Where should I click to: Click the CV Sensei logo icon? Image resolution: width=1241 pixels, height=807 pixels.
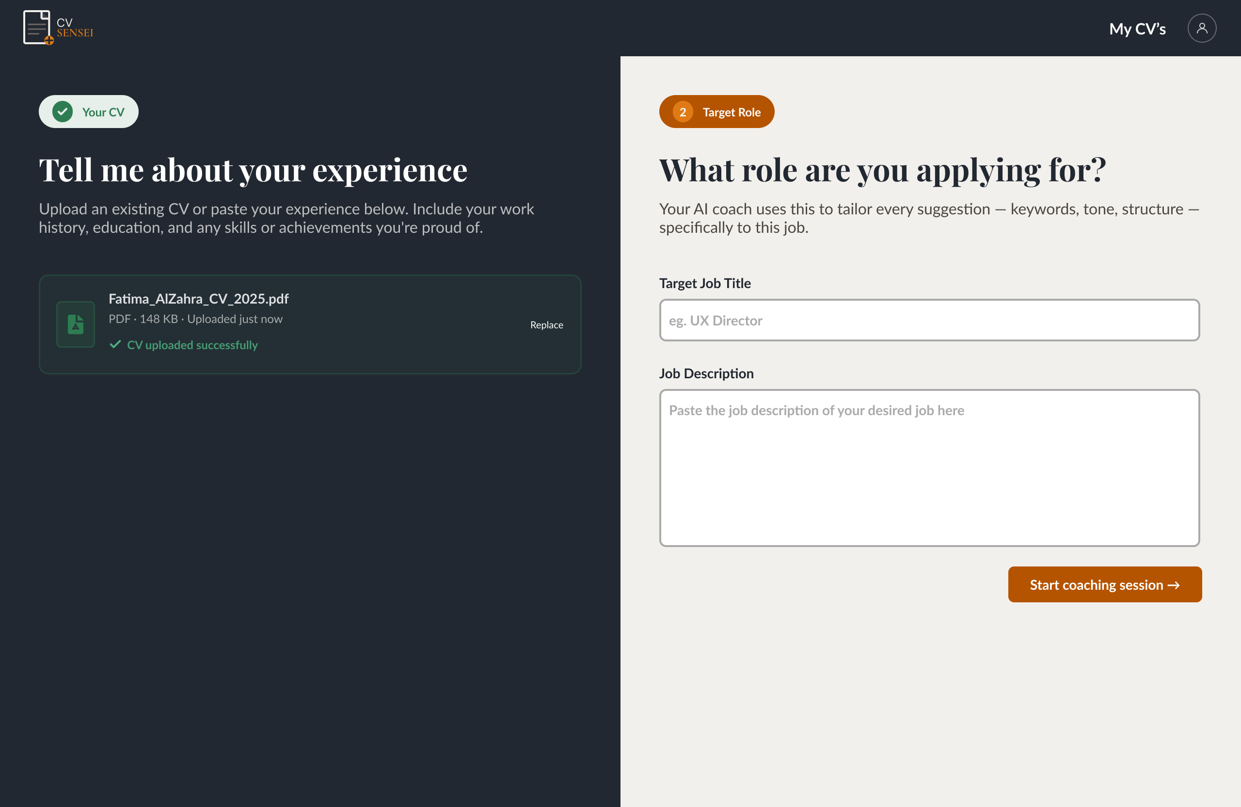tap(36, 27)
